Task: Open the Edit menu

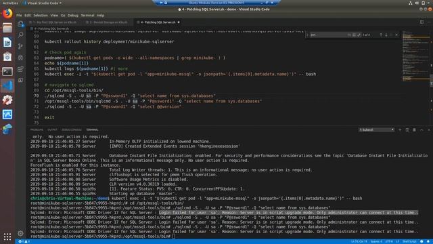Action: 28,16
